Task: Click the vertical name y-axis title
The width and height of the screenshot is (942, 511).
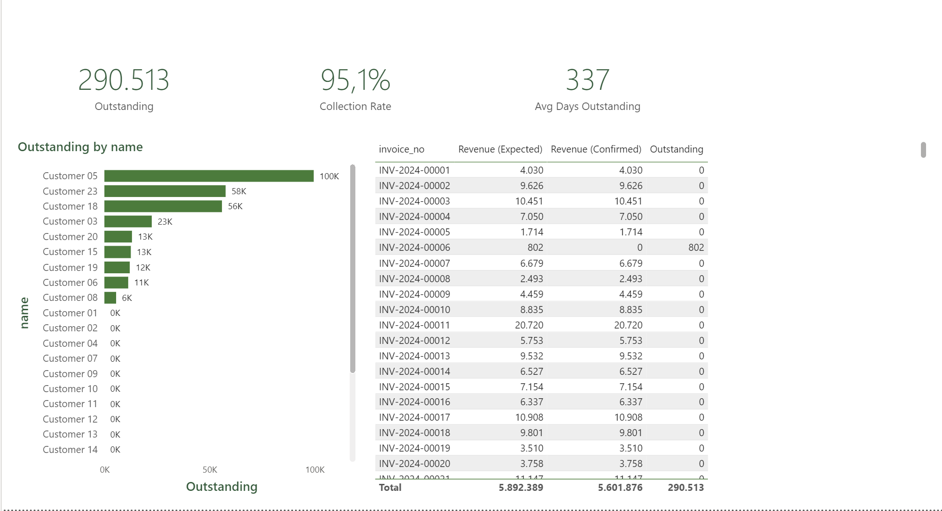Action: coord(24,313)
